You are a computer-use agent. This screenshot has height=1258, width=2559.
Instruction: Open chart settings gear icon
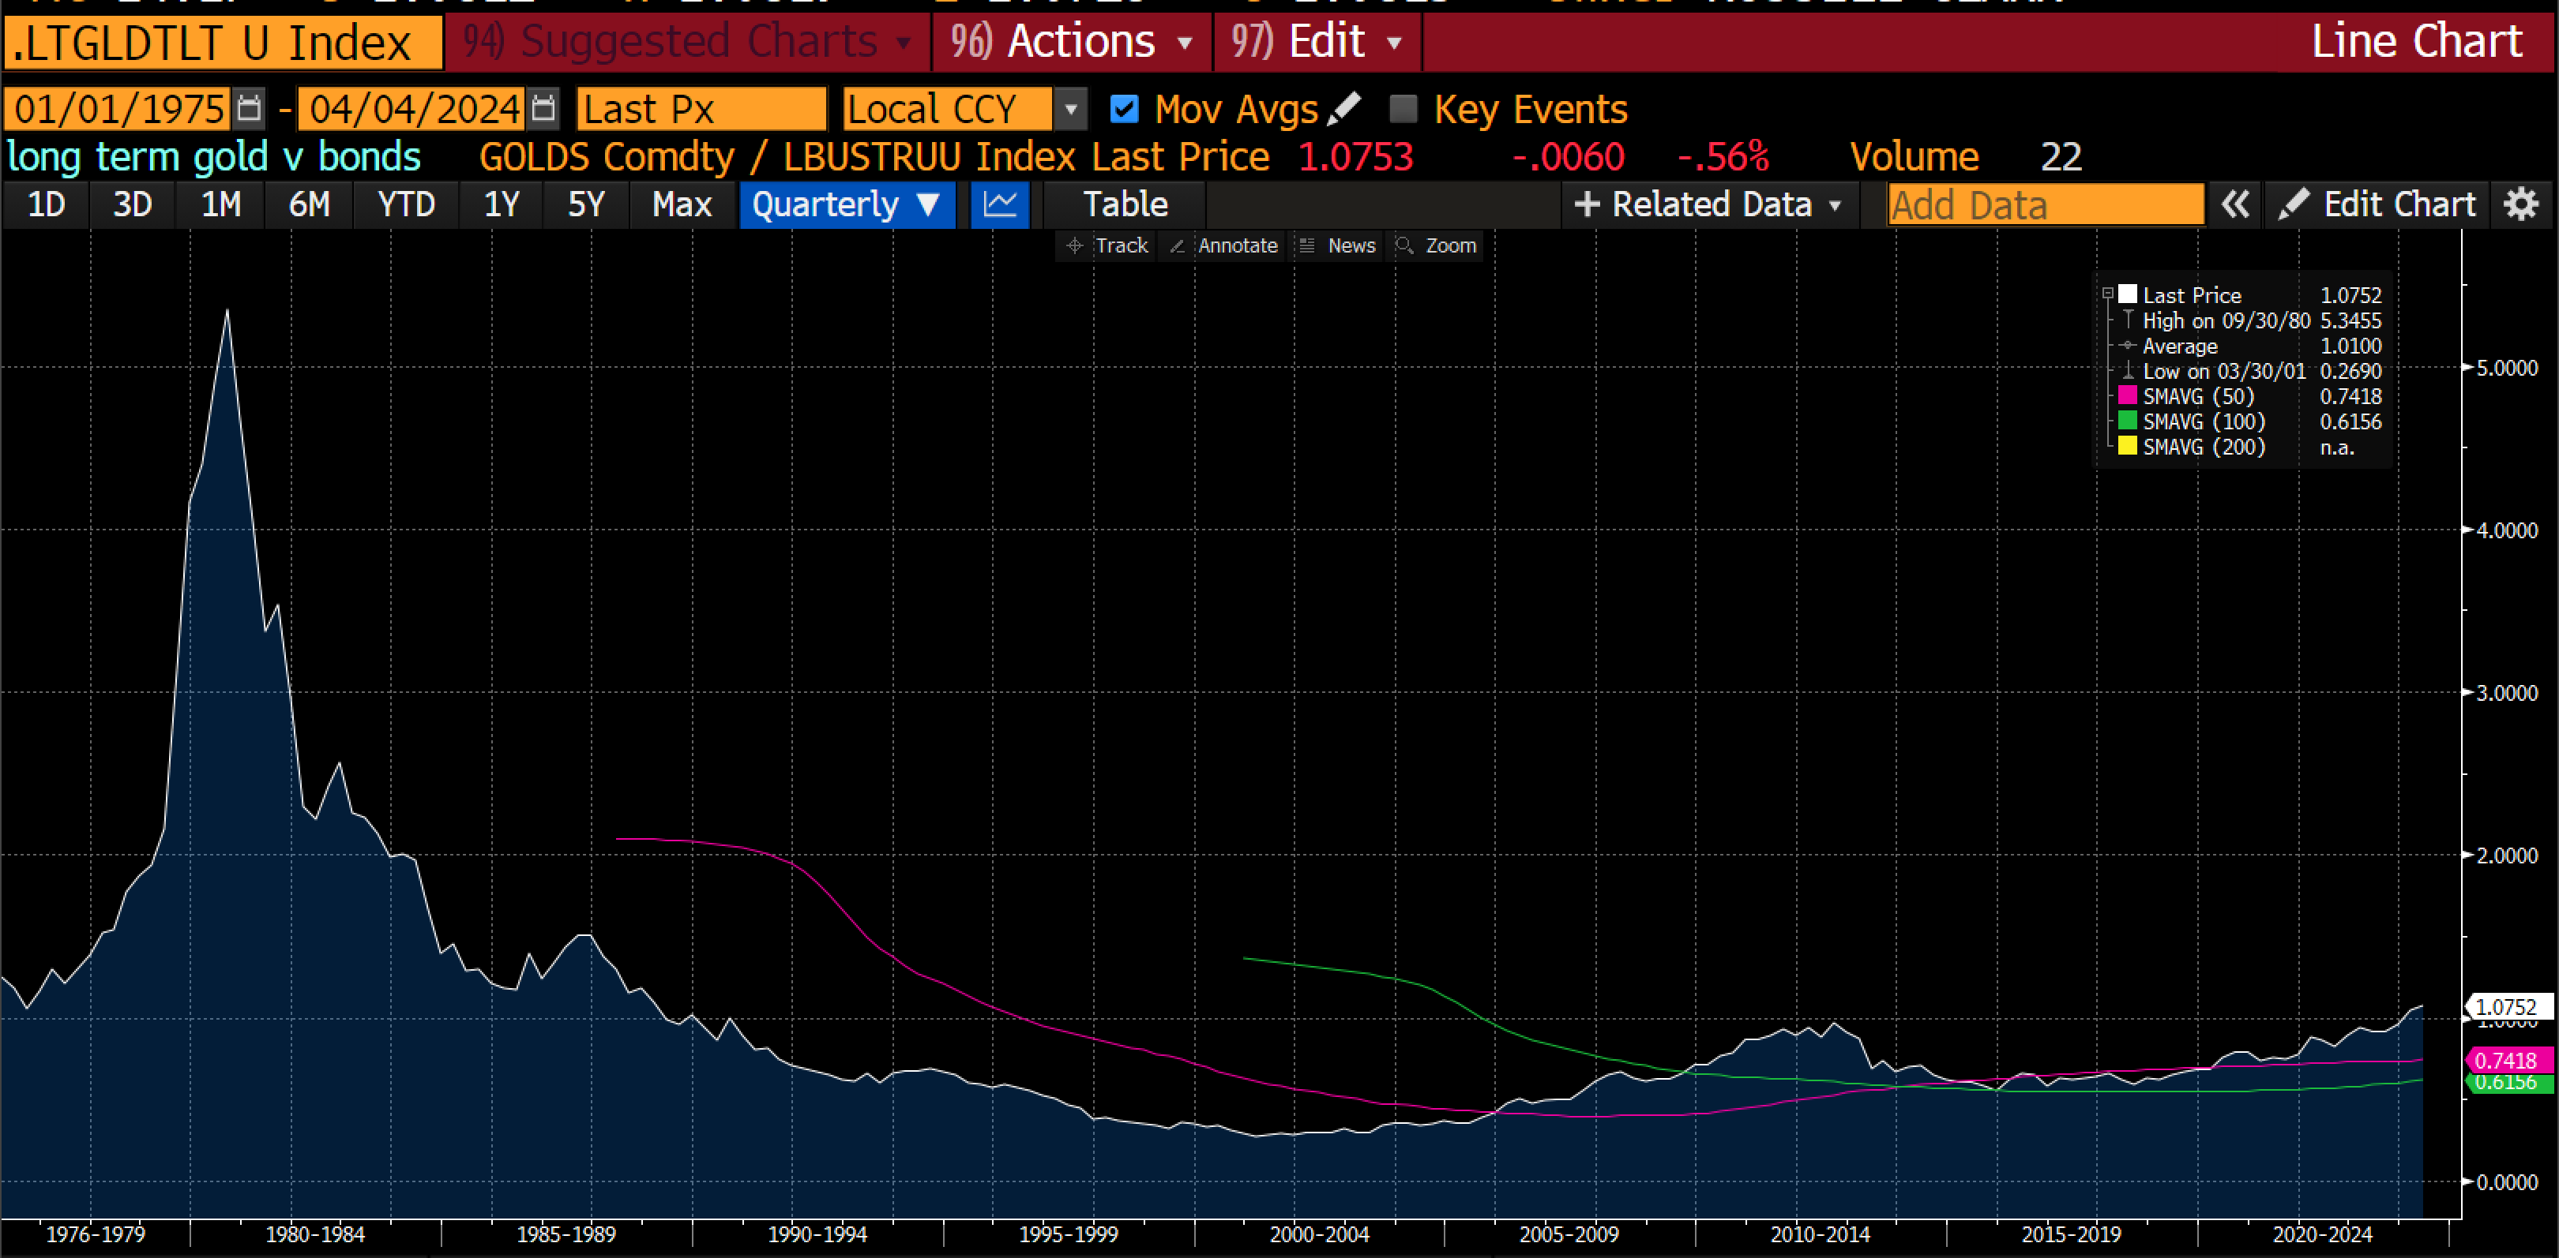(2520, 204)
